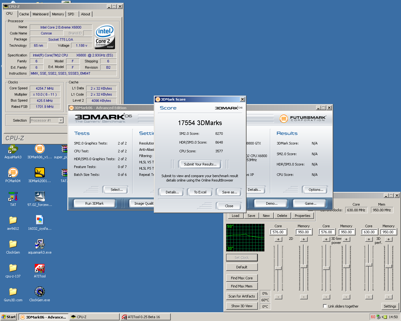Click Save as button in score dialog
Screen dimensions: 401x321
(229, 192)
